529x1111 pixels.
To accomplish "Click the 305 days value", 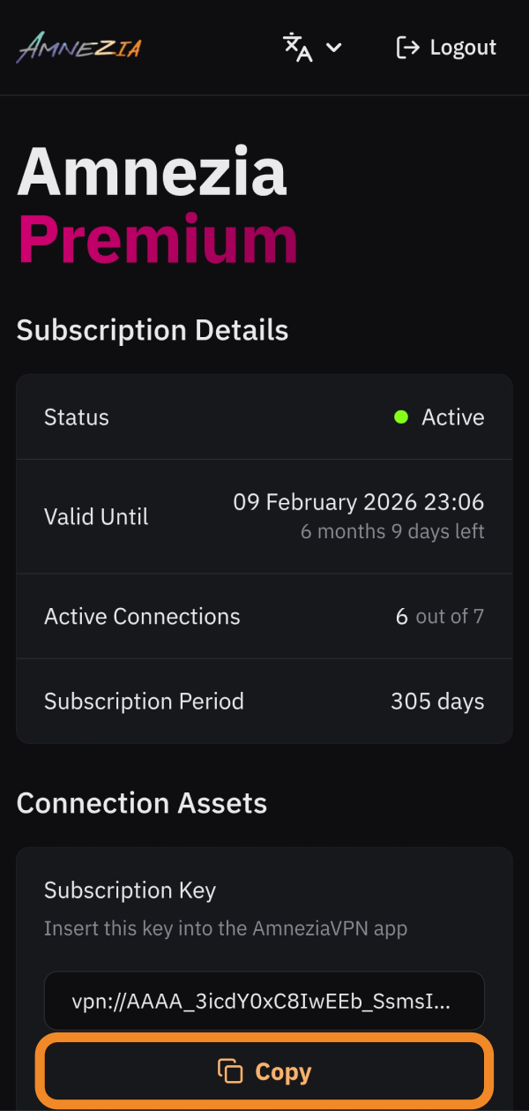I will (x=437, y=702).
